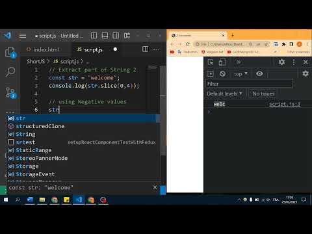Open the Customize Layout icon
312x234 pixels.
[x=127, y=36]
